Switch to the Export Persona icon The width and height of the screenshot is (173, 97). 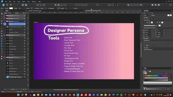11,5
